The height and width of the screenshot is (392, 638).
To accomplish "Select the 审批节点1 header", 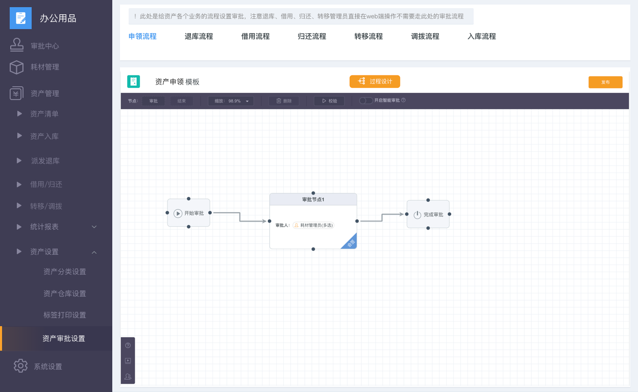I will 313,199.
